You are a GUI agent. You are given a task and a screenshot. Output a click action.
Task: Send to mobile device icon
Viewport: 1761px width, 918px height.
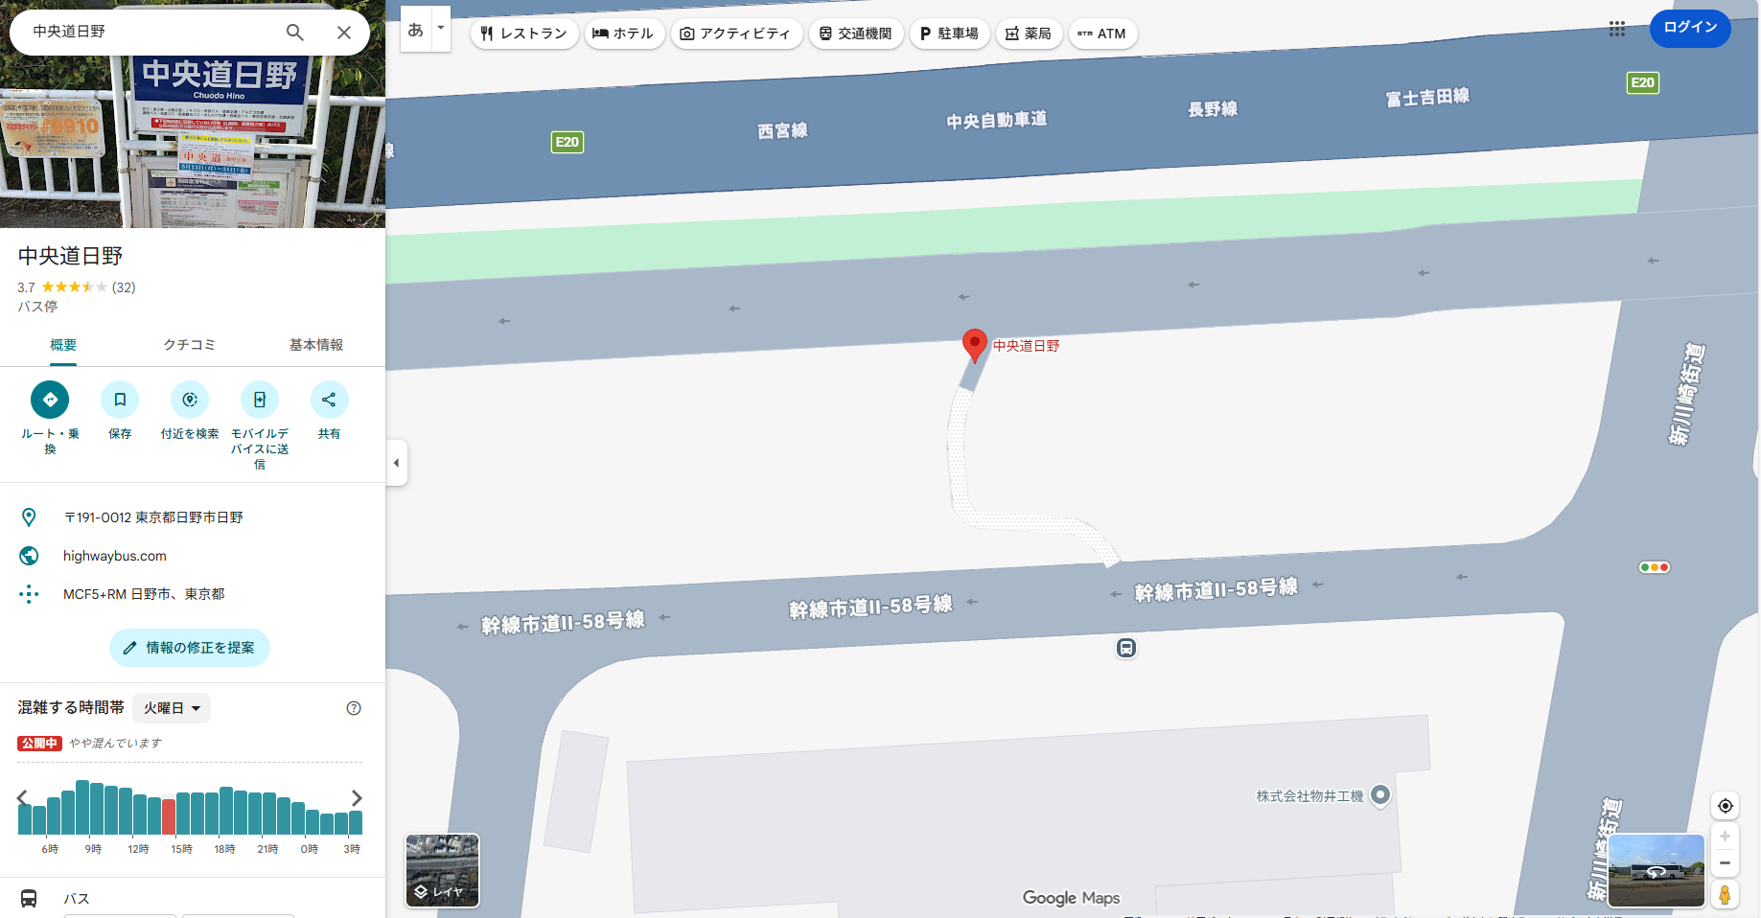(260, 400)
